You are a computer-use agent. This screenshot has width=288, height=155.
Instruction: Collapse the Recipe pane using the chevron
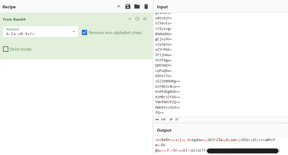click(119, 7)
